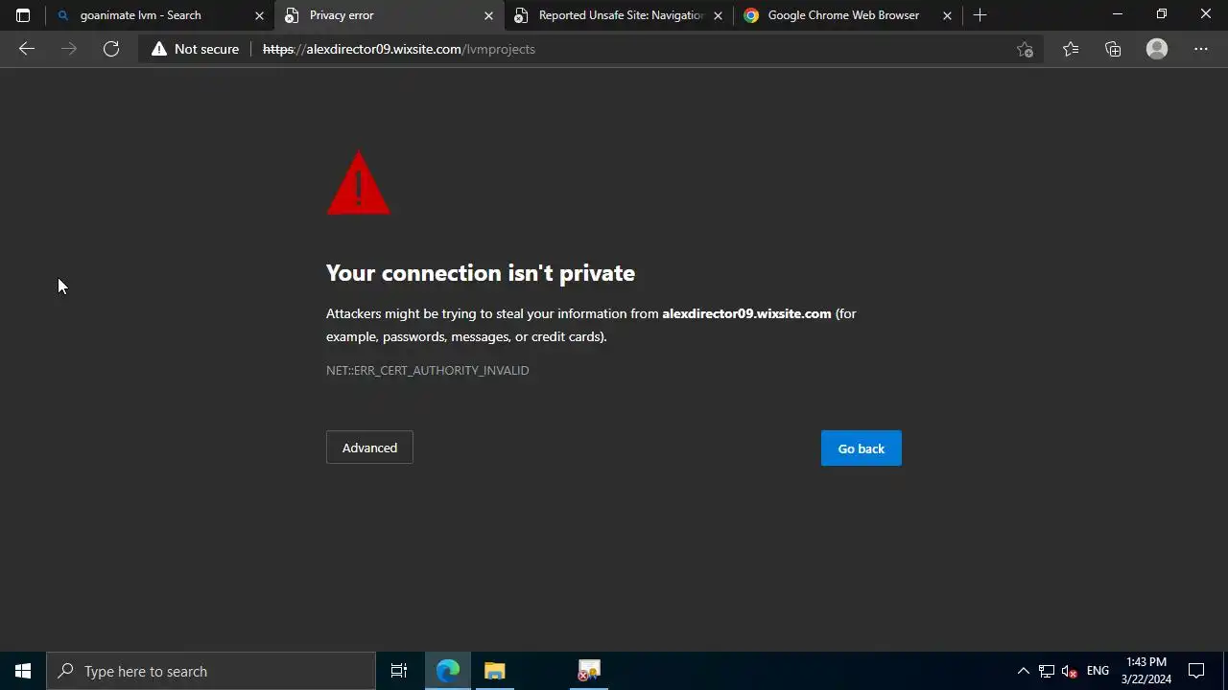Click the Advanced button

click(x=369, y=448)
